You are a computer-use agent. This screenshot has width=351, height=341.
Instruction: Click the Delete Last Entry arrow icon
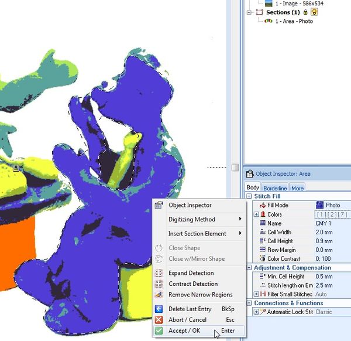click(x=159, y=309)
